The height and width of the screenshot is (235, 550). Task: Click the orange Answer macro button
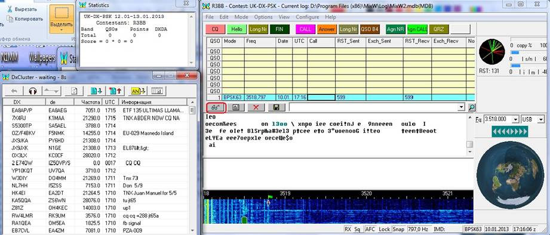[x=327, y=29]
